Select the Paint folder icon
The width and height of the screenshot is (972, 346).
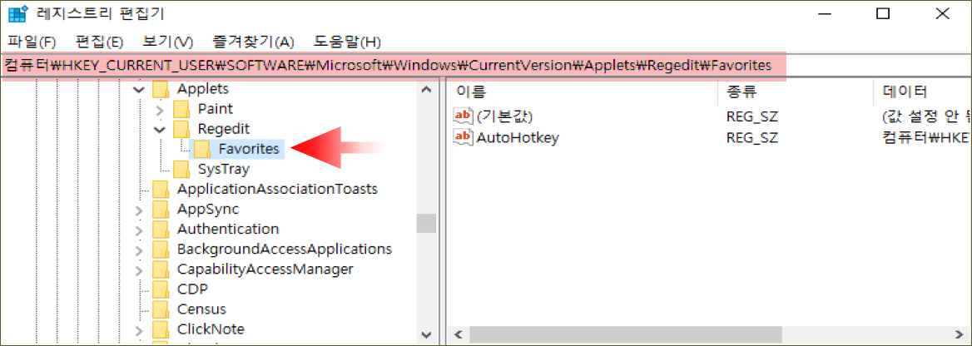181,109
